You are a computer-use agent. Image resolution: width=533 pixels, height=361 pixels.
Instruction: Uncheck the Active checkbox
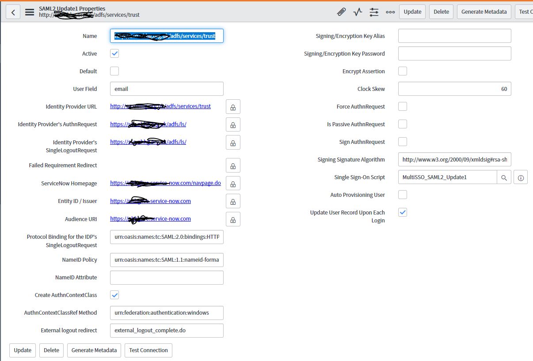(x=114, y=53)
